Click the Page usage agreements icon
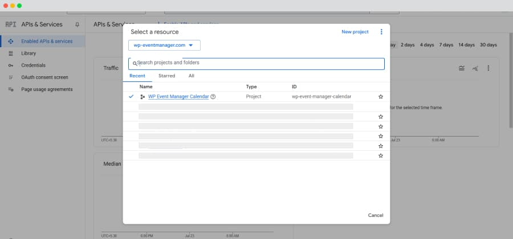 pyautogui.click(x=11, y=89)
